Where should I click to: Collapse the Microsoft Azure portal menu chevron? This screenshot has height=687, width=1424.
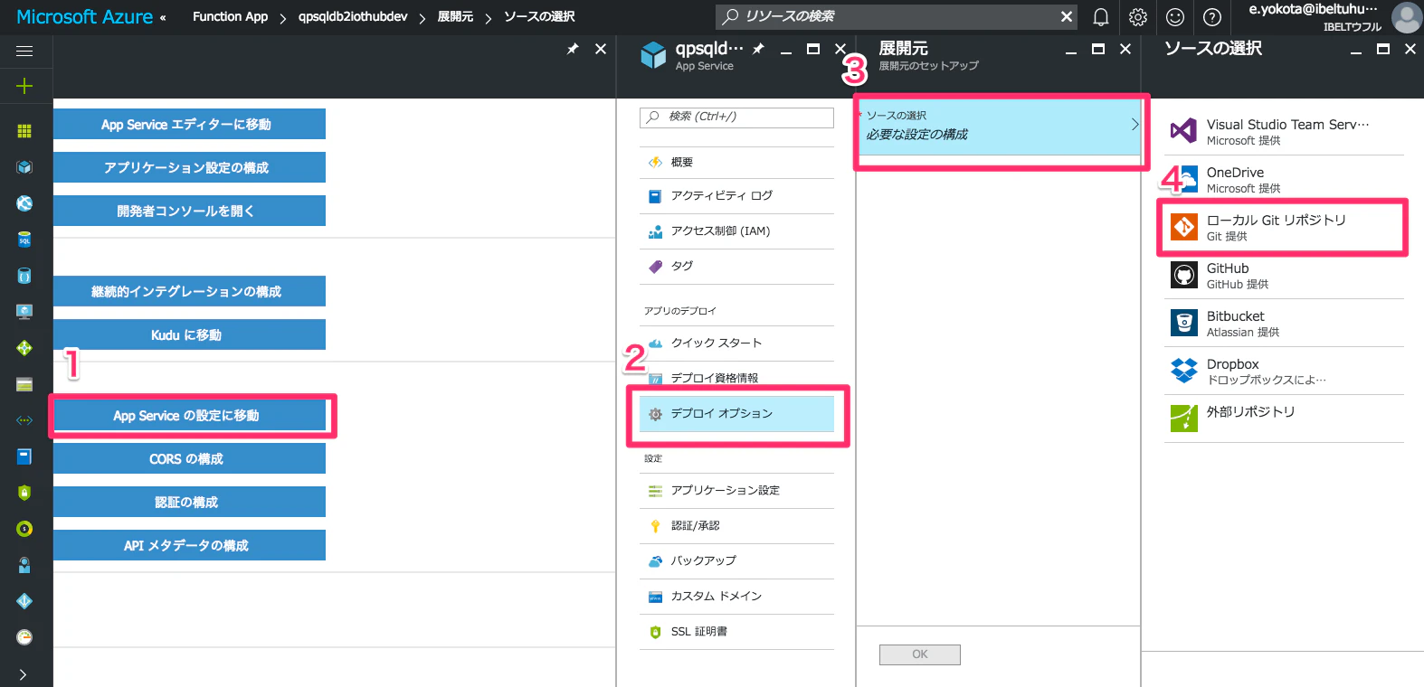(x=163, y=18)
